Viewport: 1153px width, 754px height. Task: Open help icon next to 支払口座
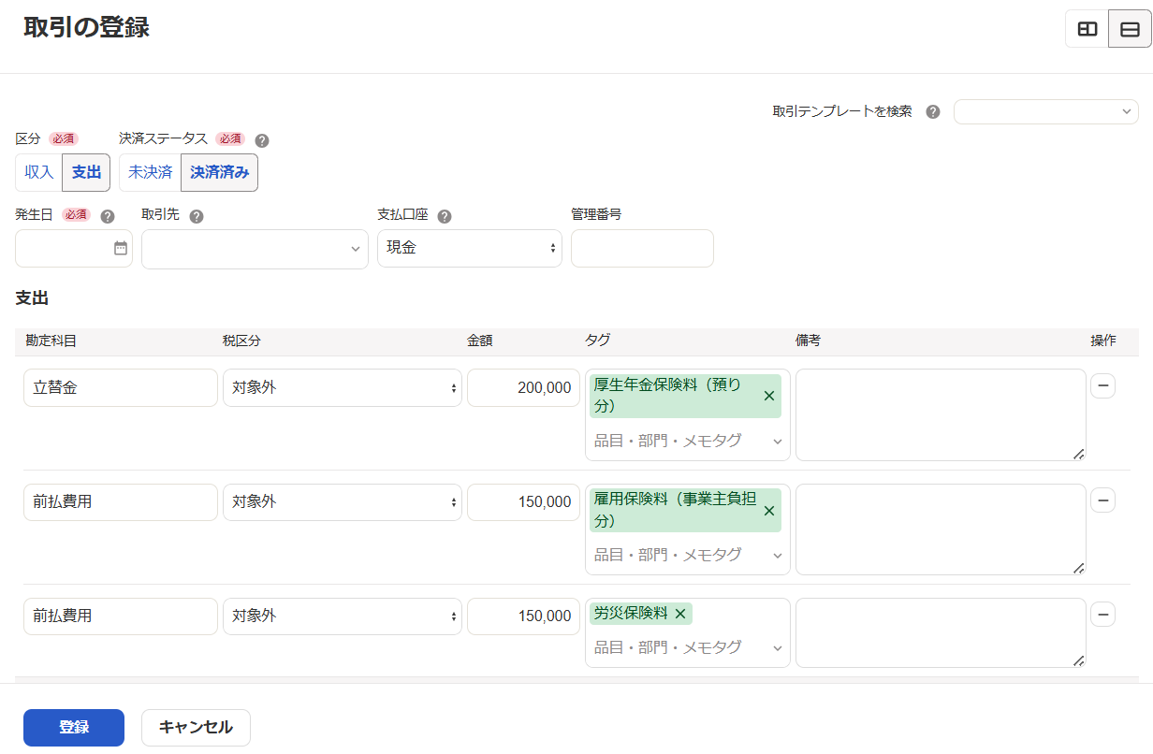[445, 216]
